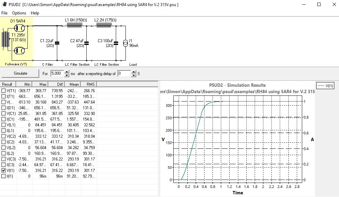The width and height of the screenshot is (339, 197).
Task: Enable the I(L2) result checkbox
Action: pos(3,153)
